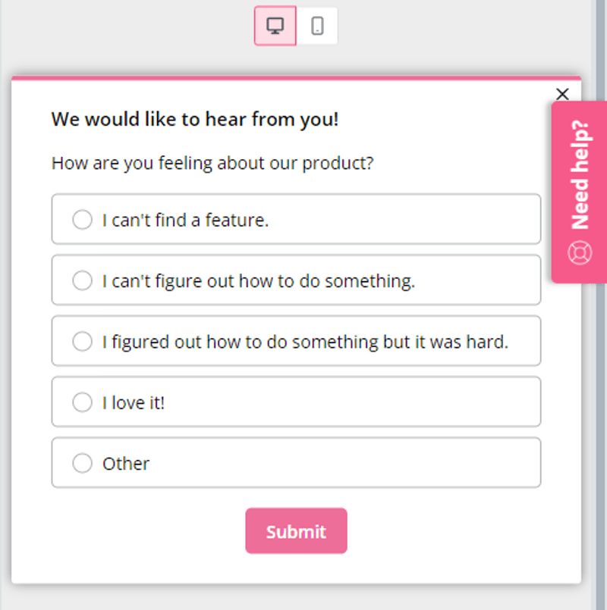Select the radio for "I can't find a feature"

[x=82, y=219]
